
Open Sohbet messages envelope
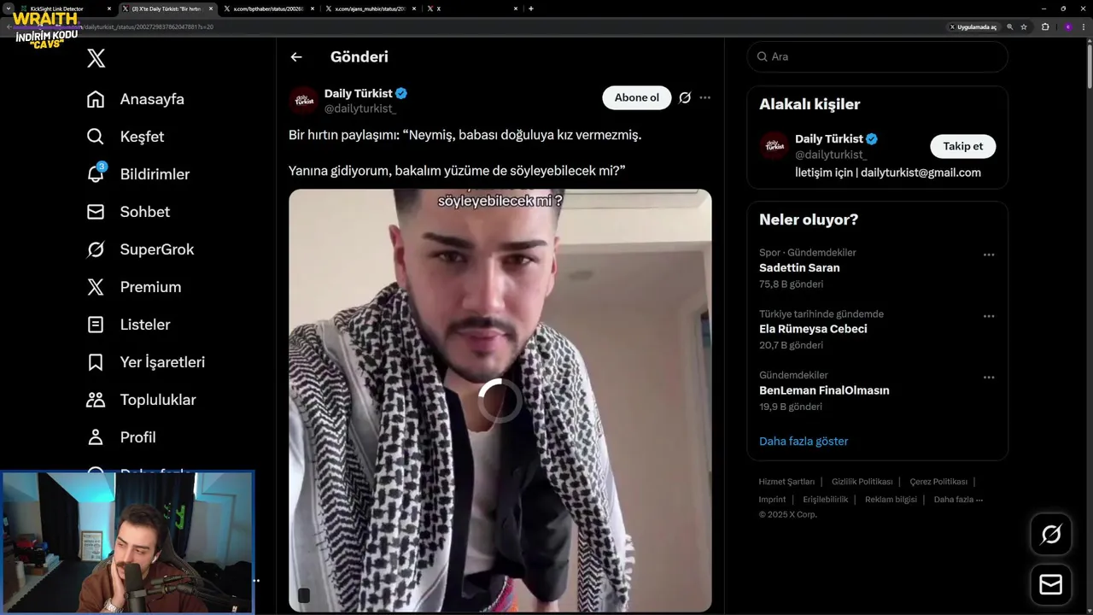(x=96, y=212)
